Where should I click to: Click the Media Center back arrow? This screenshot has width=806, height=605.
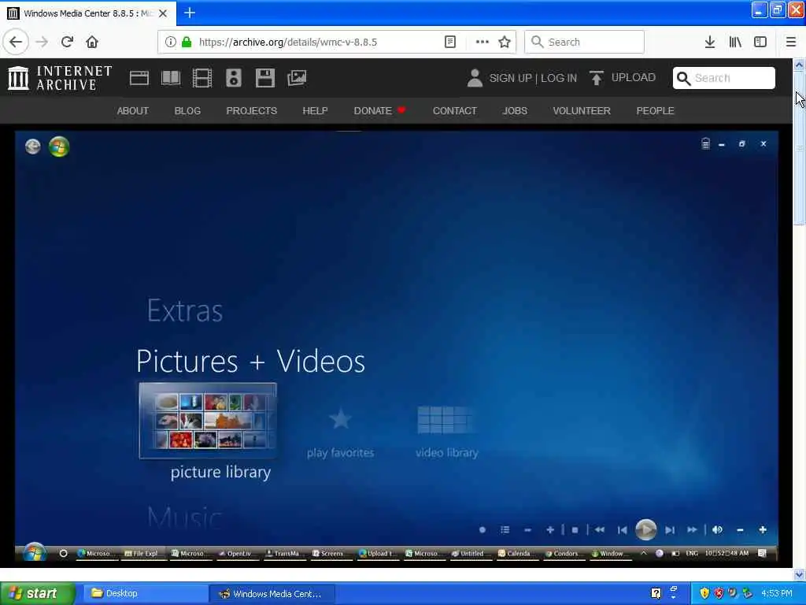(x=33, y=147)
